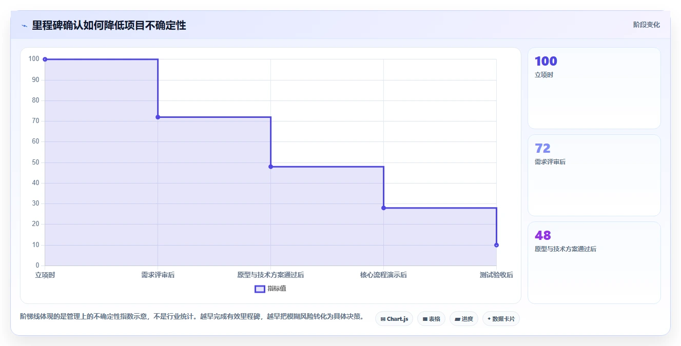Select the data point at 测试验收后 (10)

(496, 245)
